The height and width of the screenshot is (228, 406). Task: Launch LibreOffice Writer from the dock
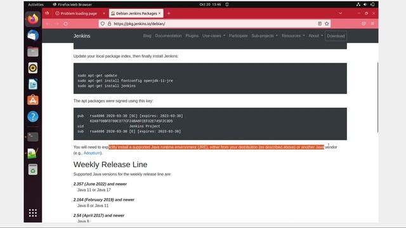pos(33,84)
